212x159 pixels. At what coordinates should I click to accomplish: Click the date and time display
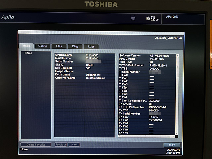coord(173,151)
